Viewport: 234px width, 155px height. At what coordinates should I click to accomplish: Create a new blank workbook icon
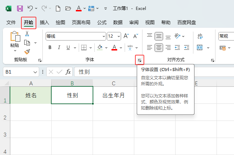[58, 9]
